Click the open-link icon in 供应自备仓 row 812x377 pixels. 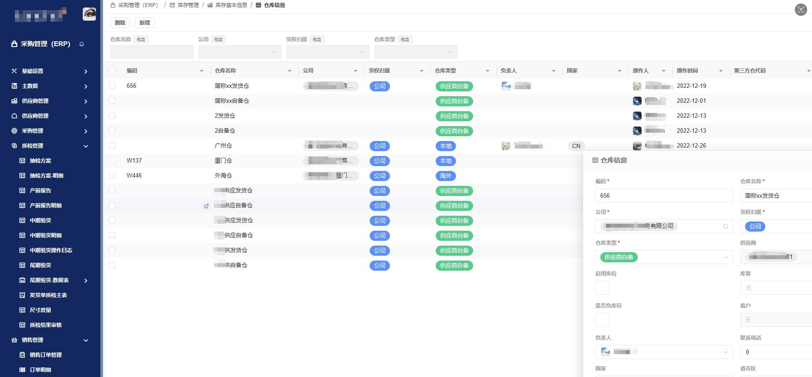click(x=206, y=206)
